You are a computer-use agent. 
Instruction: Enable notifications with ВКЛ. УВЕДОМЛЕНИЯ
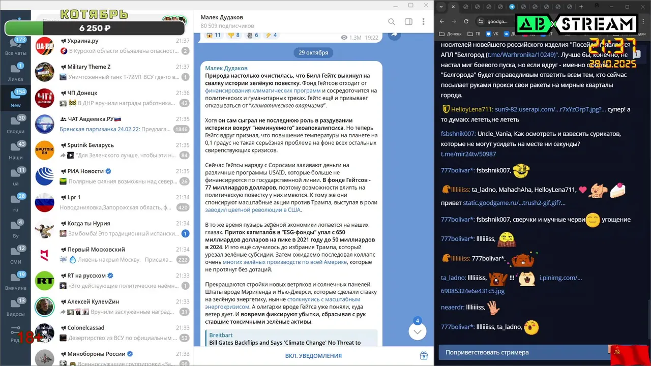click(x=313, y=356)
